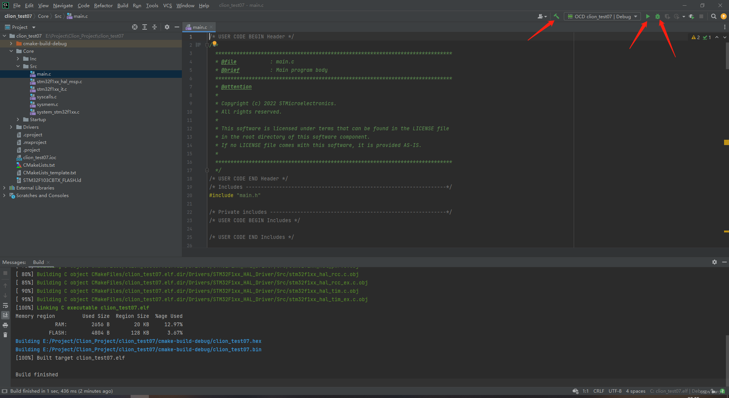
Task: Toggle Collapse All in the Project panel
Action: tap(155, 27)
